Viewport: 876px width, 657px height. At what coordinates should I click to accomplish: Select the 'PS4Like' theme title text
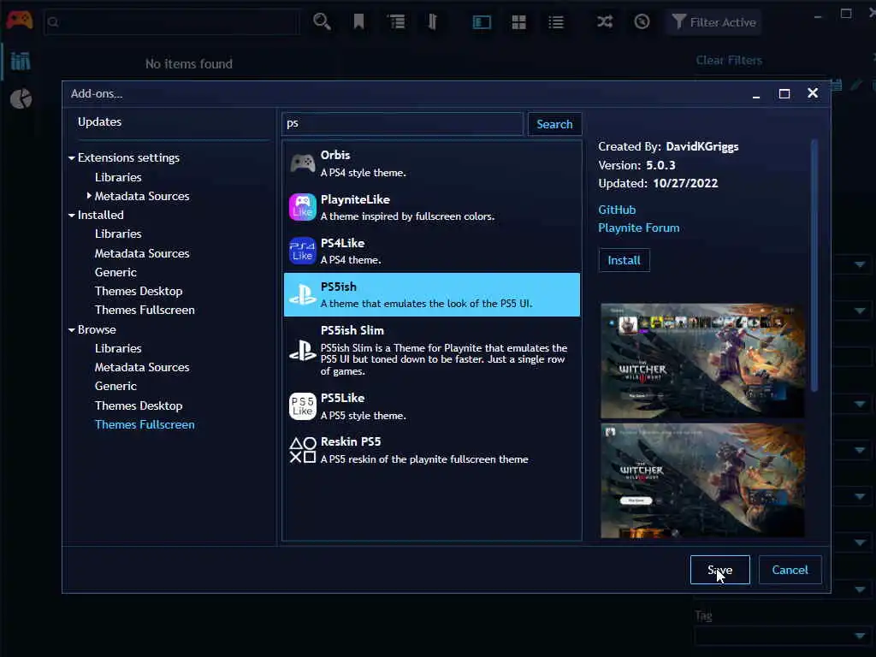[342, 243]
